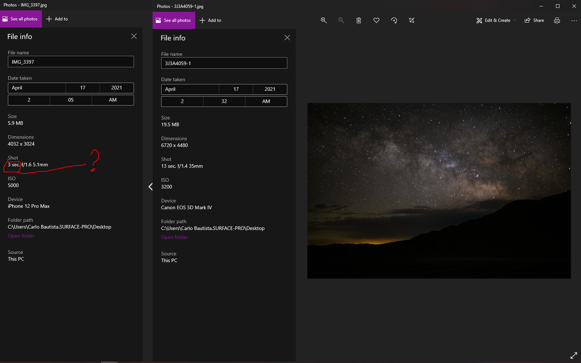The height and width of the screenshot is (363, 581).
Task: Close the File info panel for 3J3A4059-1
Action: pos(287,38)
